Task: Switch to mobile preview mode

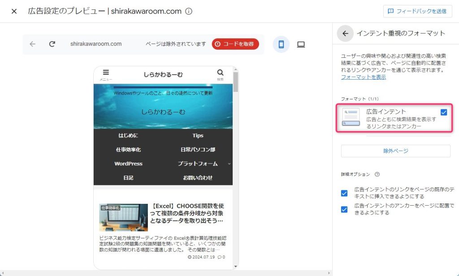Action: (281, 44)
